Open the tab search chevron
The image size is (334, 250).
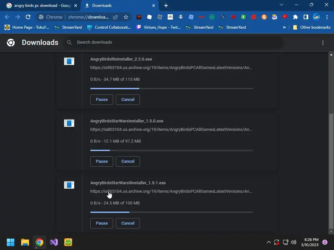[281, 5]
